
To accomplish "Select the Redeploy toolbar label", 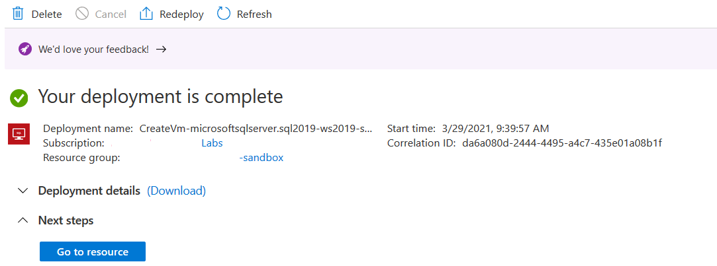I will 181,15.
